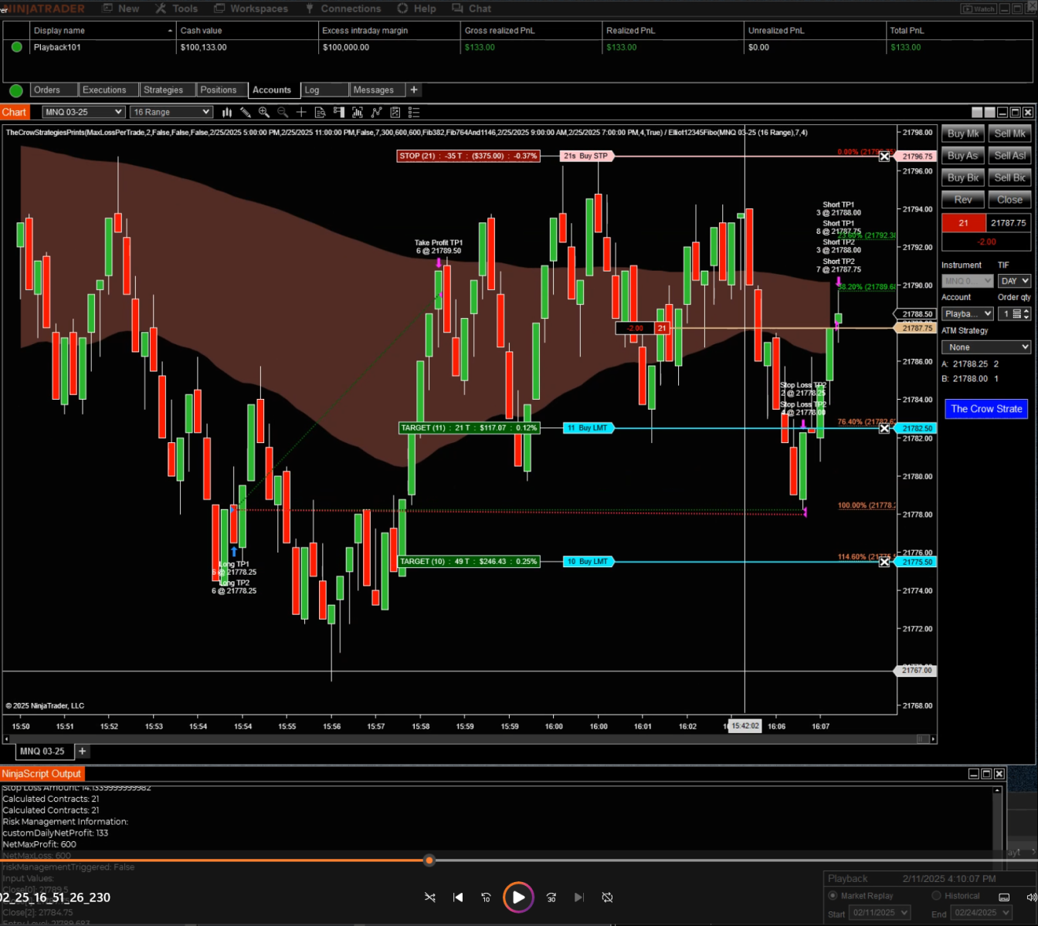The width and height of the screenshot is (1038, 926).
Task: Open the Tools menu
Action: (177, 8)
